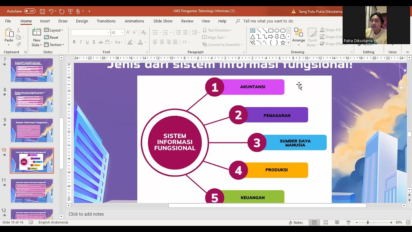Screen dimensions: 412x232
Task: Open the Layout dropdown
Action: pos(54,30)
